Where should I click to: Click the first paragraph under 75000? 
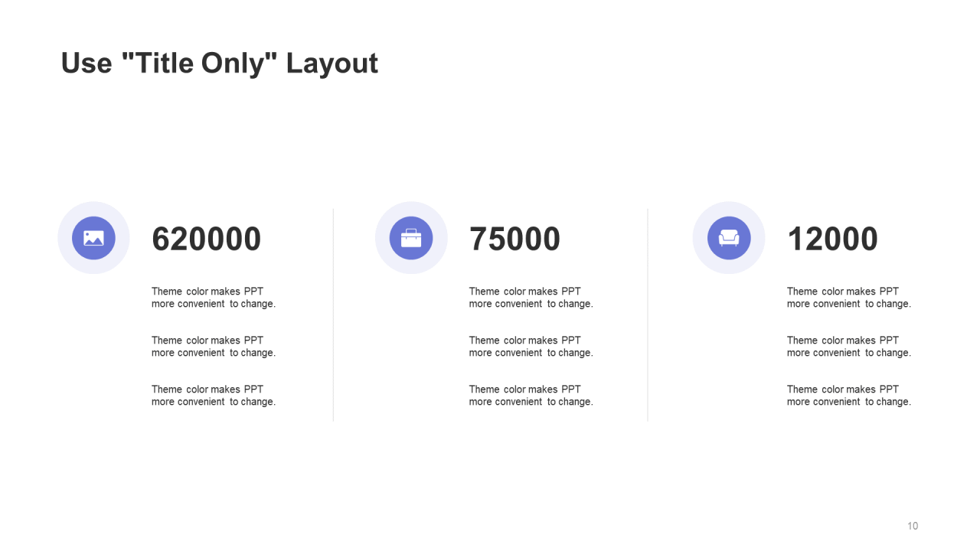point(531,298)
